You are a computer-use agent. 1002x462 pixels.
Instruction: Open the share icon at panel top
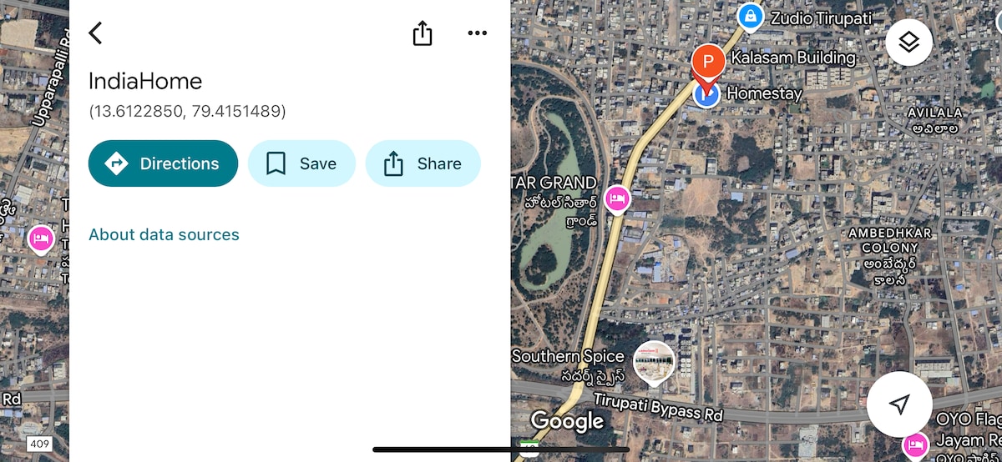point(423,33)
